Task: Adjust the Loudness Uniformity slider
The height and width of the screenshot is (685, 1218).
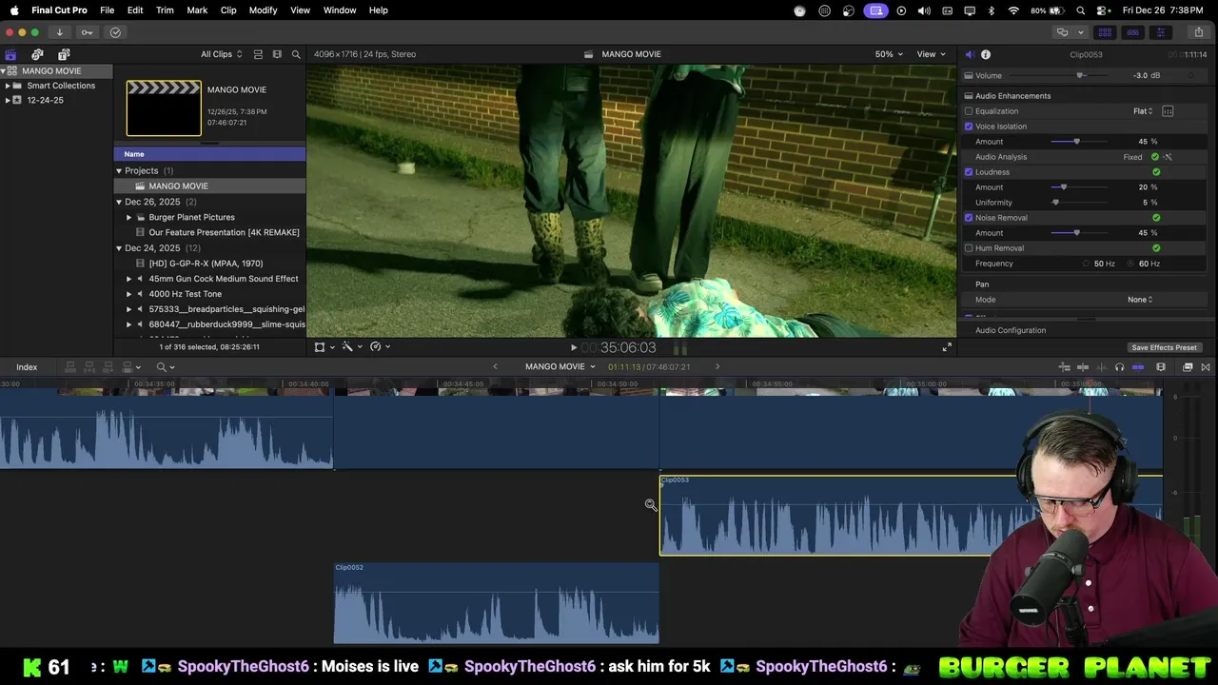Action: coord(1055,203)
